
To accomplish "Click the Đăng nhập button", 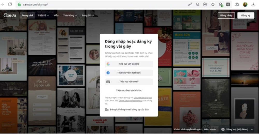I will coord(226,16).
